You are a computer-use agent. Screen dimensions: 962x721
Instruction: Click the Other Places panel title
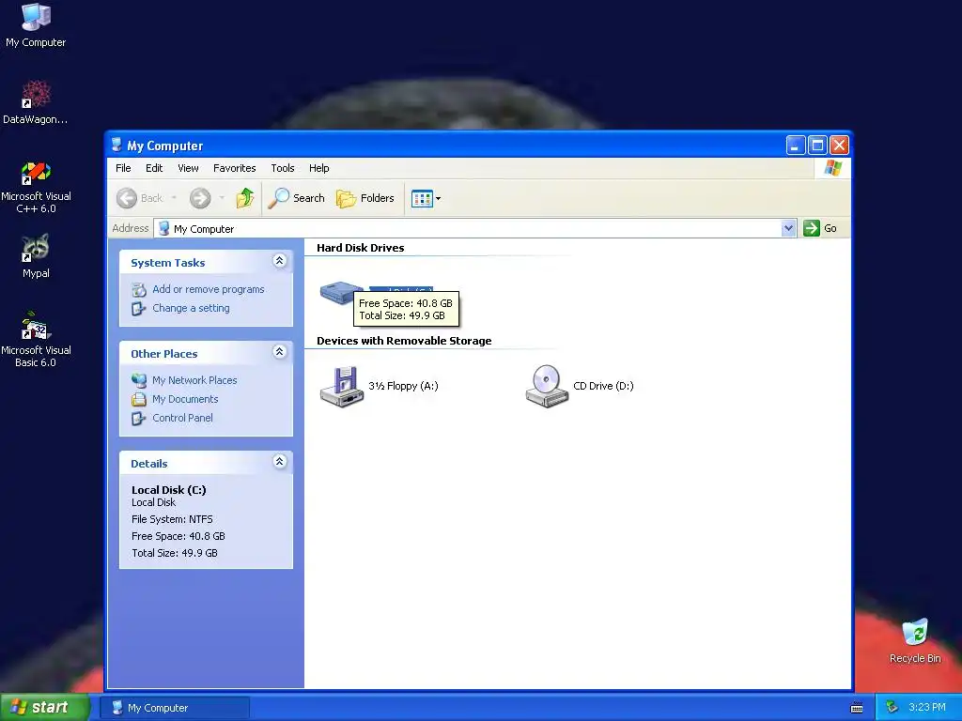163,354
